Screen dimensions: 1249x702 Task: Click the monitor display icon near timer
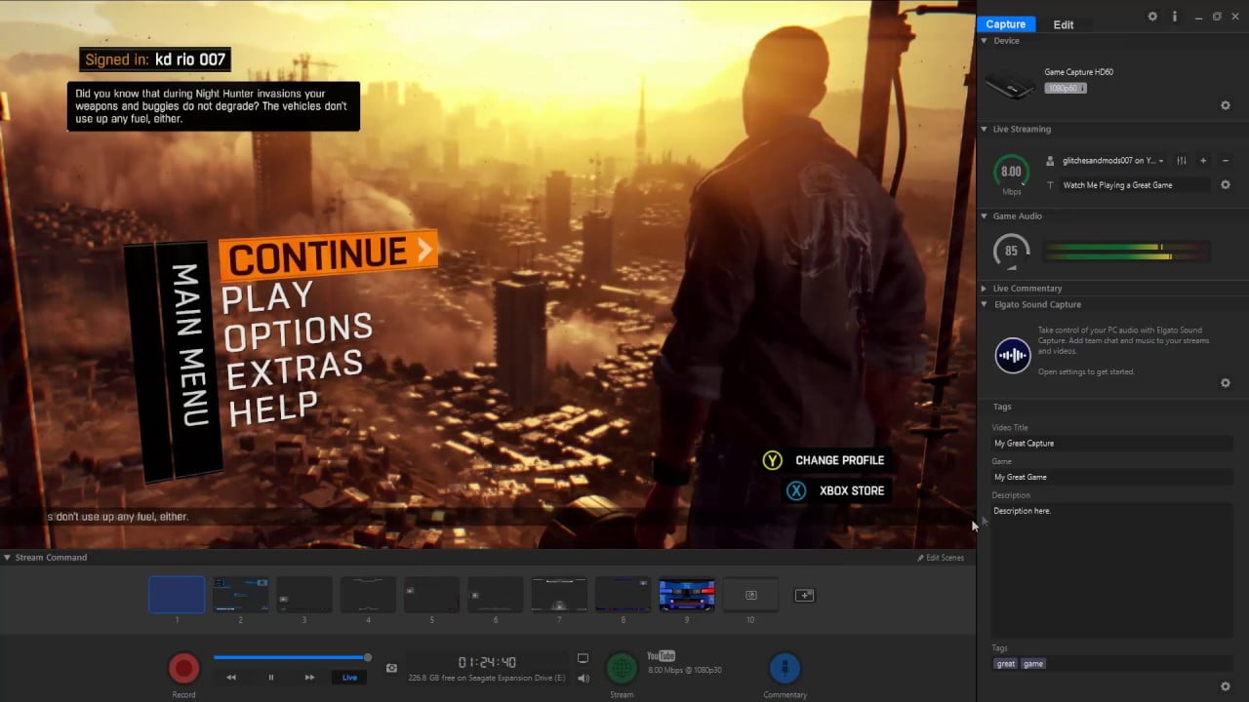(x=583, y=659)
